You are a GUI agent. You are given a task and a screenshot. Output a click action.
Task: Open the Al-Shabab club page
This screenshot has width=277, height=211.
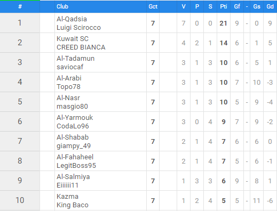coord(73,137)
